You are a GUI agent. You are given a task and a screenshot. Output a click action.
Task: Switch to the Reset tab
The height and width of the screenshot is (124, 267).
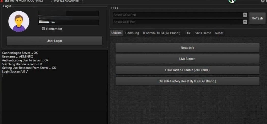click(219, 33)
